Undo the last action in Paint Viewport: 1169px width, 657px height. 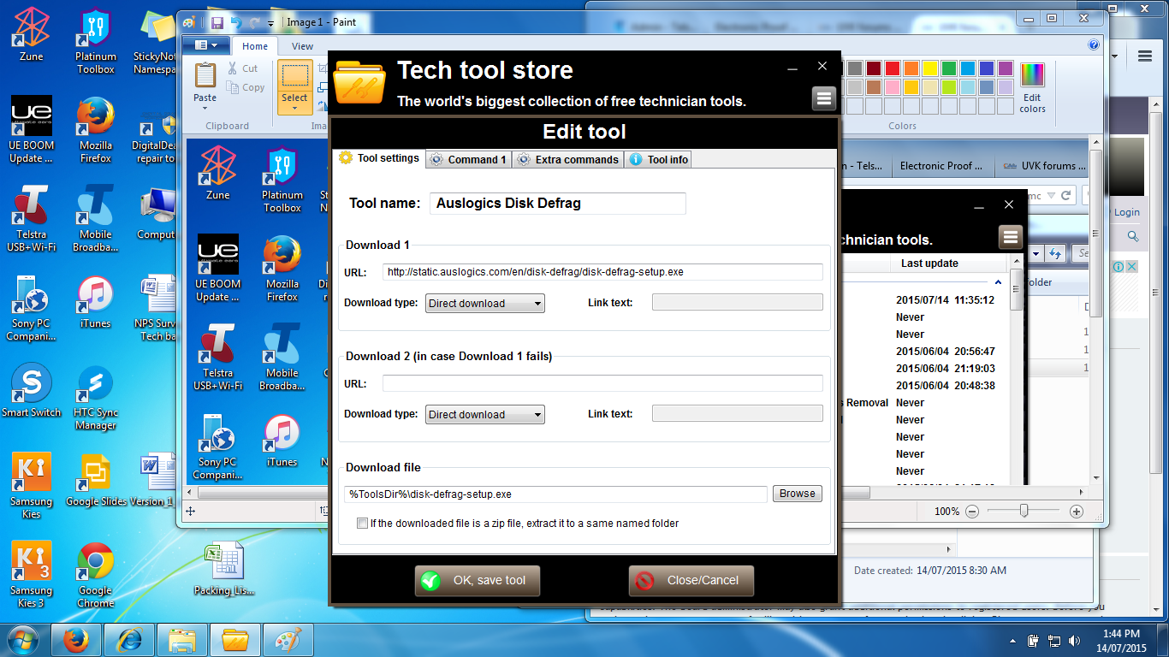tap(237, 22)
